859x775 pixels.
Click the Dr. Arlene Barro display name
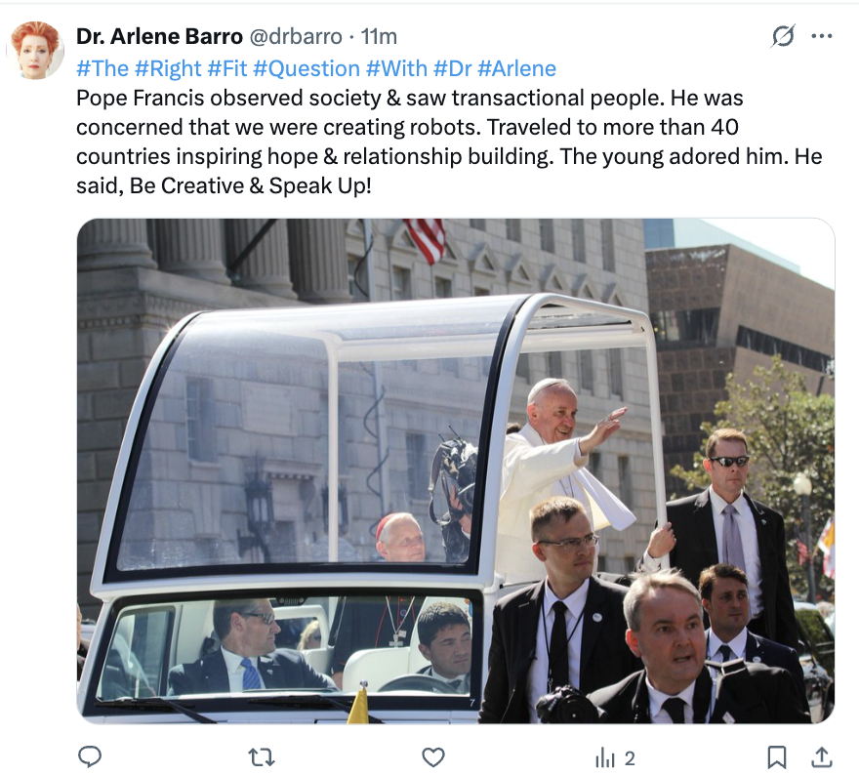[159, 37]
